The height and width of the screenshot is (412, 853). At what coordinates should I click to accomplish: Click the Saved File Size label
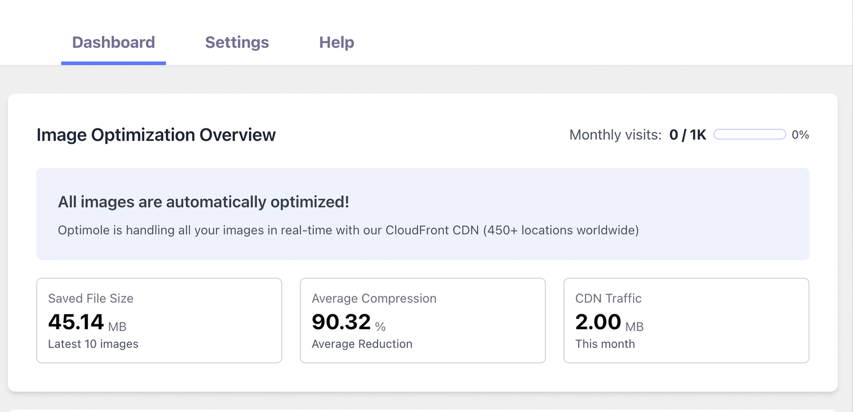point(91,298)
